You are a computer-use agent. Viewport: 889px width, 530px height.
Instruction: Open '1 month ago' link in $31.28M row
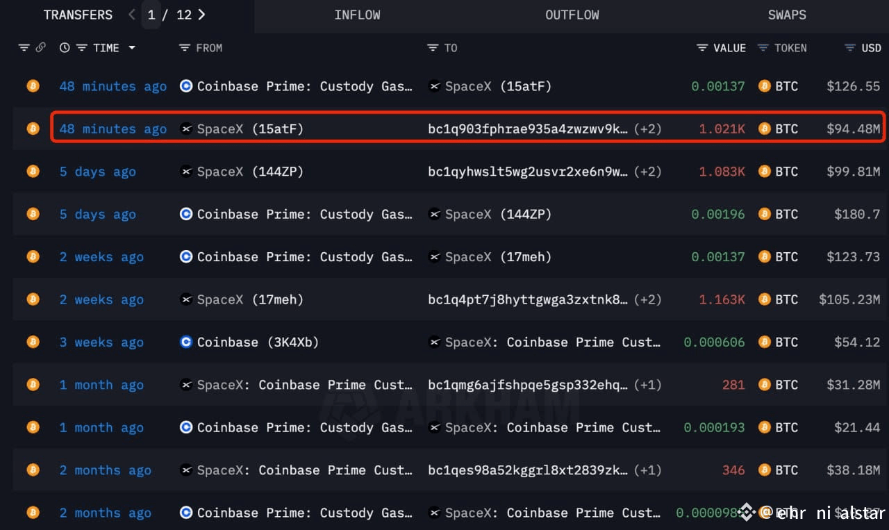point(101,385)
